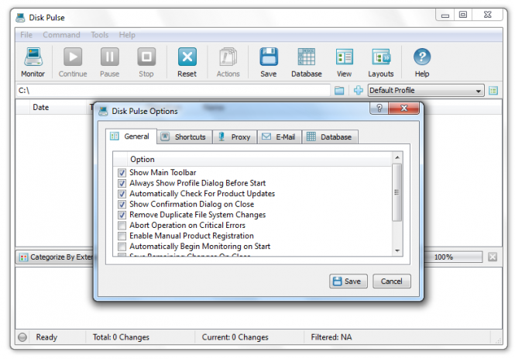Minimize the Disk Pulse window
This screenshot has width=515, height=359.
click(445, 15)
